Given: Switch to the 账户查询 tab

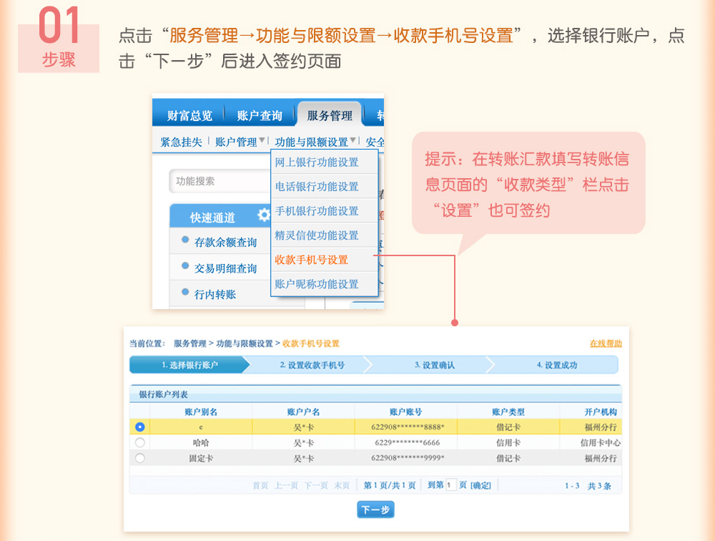Looking at the screenshot, I should point(260,115).
